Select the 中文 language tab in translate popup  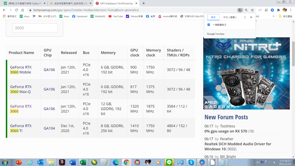click(230, 17)
